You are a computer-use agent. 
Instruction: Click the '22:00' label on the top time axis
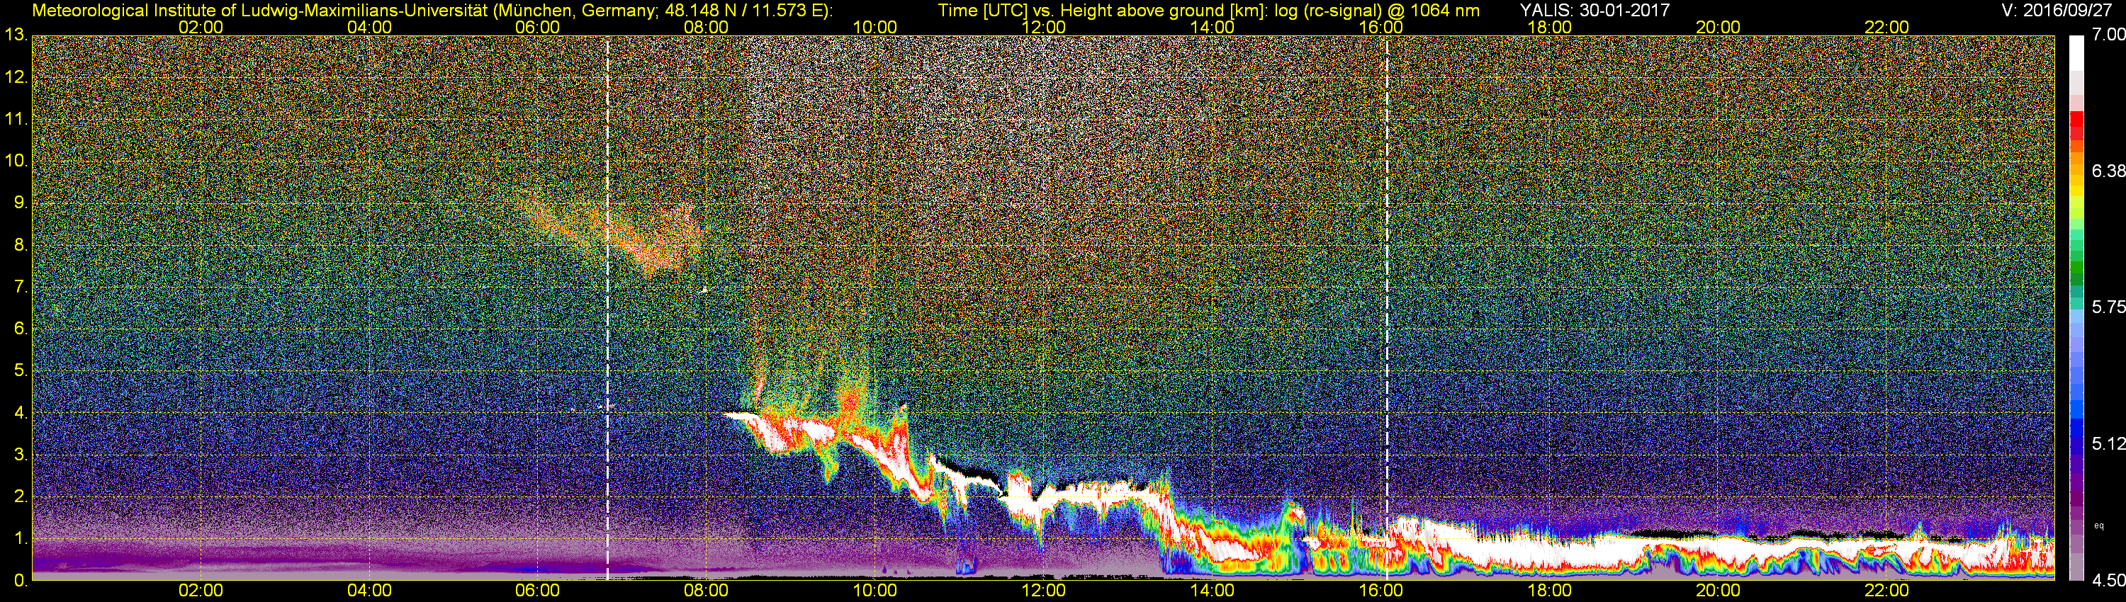pos(1886,27)
